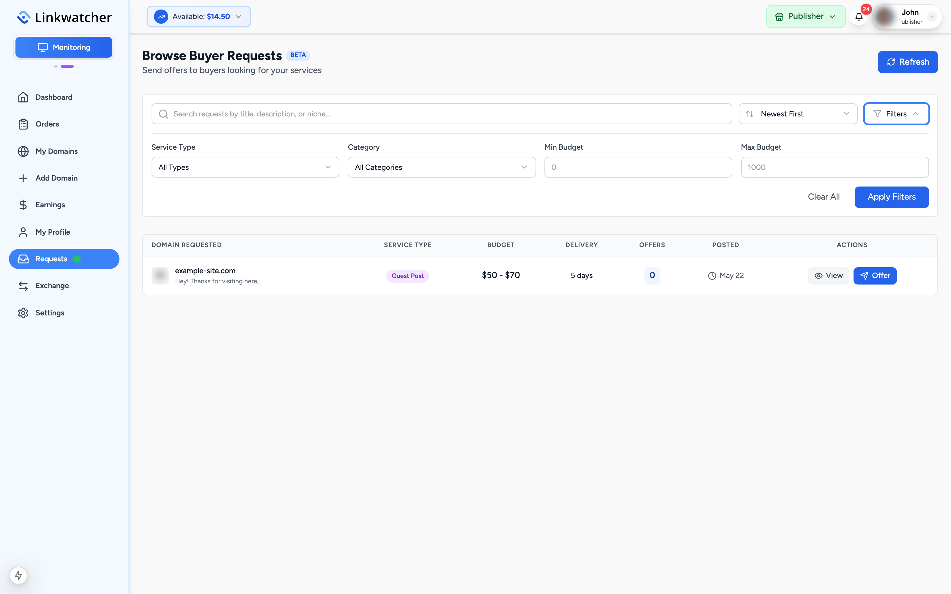951x594 pixels.
Task: Click the BETA badge
Action: [x=298, y=55]
